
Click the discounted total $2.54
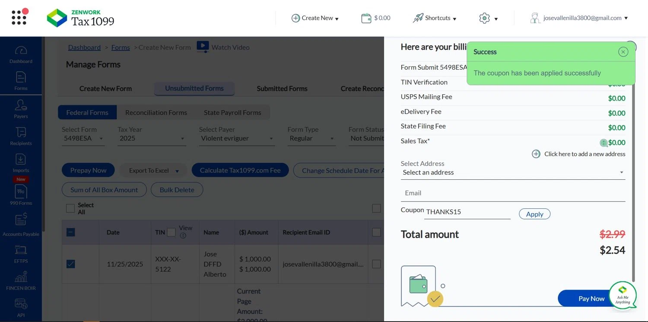point(612,250)
